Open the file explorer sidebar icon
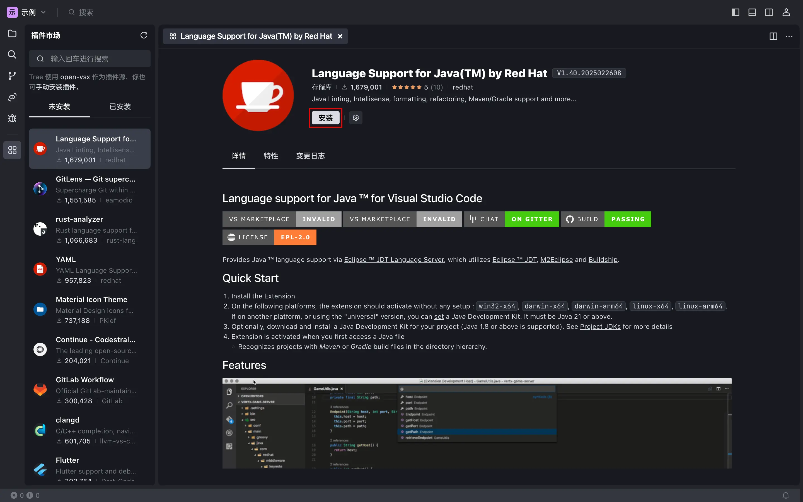This screenshot has height=502, width=803. (x=12, y=33)
